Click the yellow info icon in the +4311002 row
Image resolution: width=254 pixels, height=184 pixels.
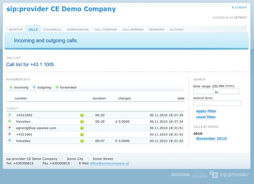(x=82, y=115)
